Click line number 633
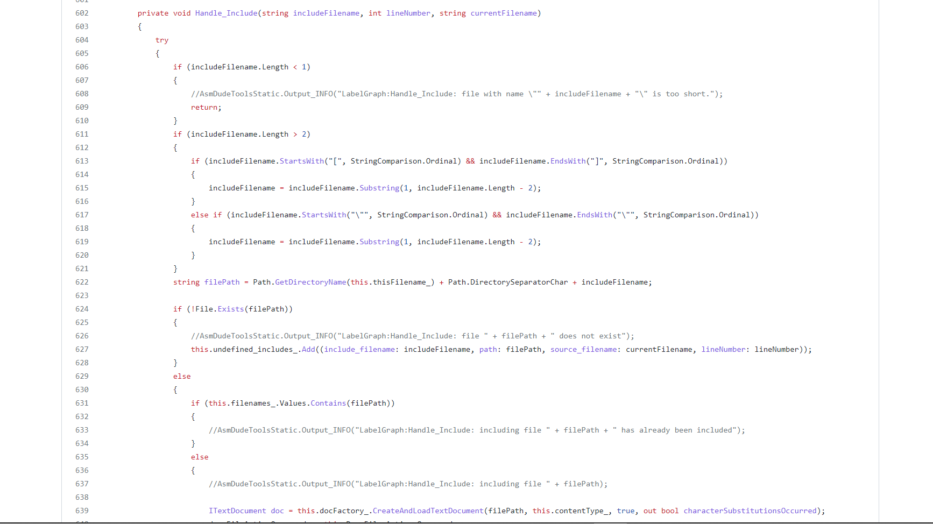The width and height of the screenshot is (933, 524). (82, 430)
